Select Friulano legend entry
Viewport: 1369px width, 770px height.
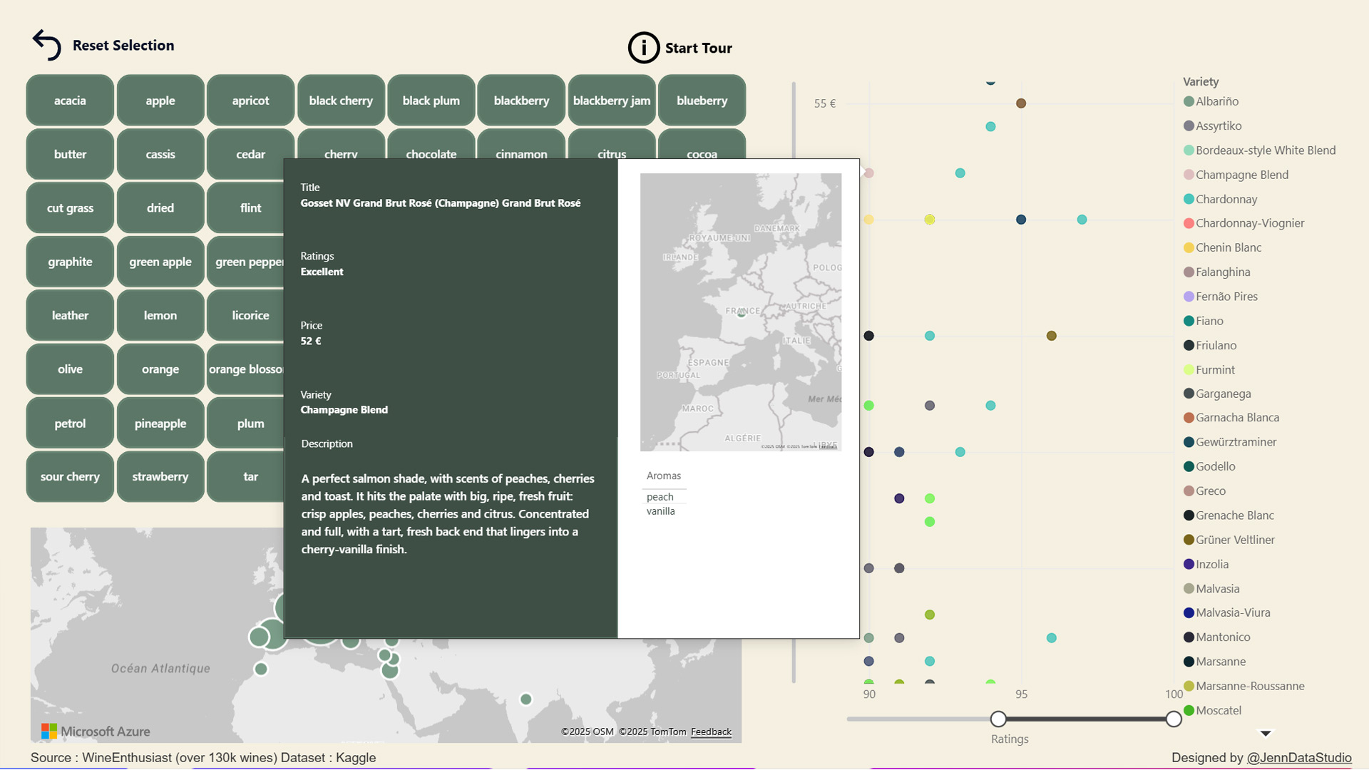click(1210, 345)
